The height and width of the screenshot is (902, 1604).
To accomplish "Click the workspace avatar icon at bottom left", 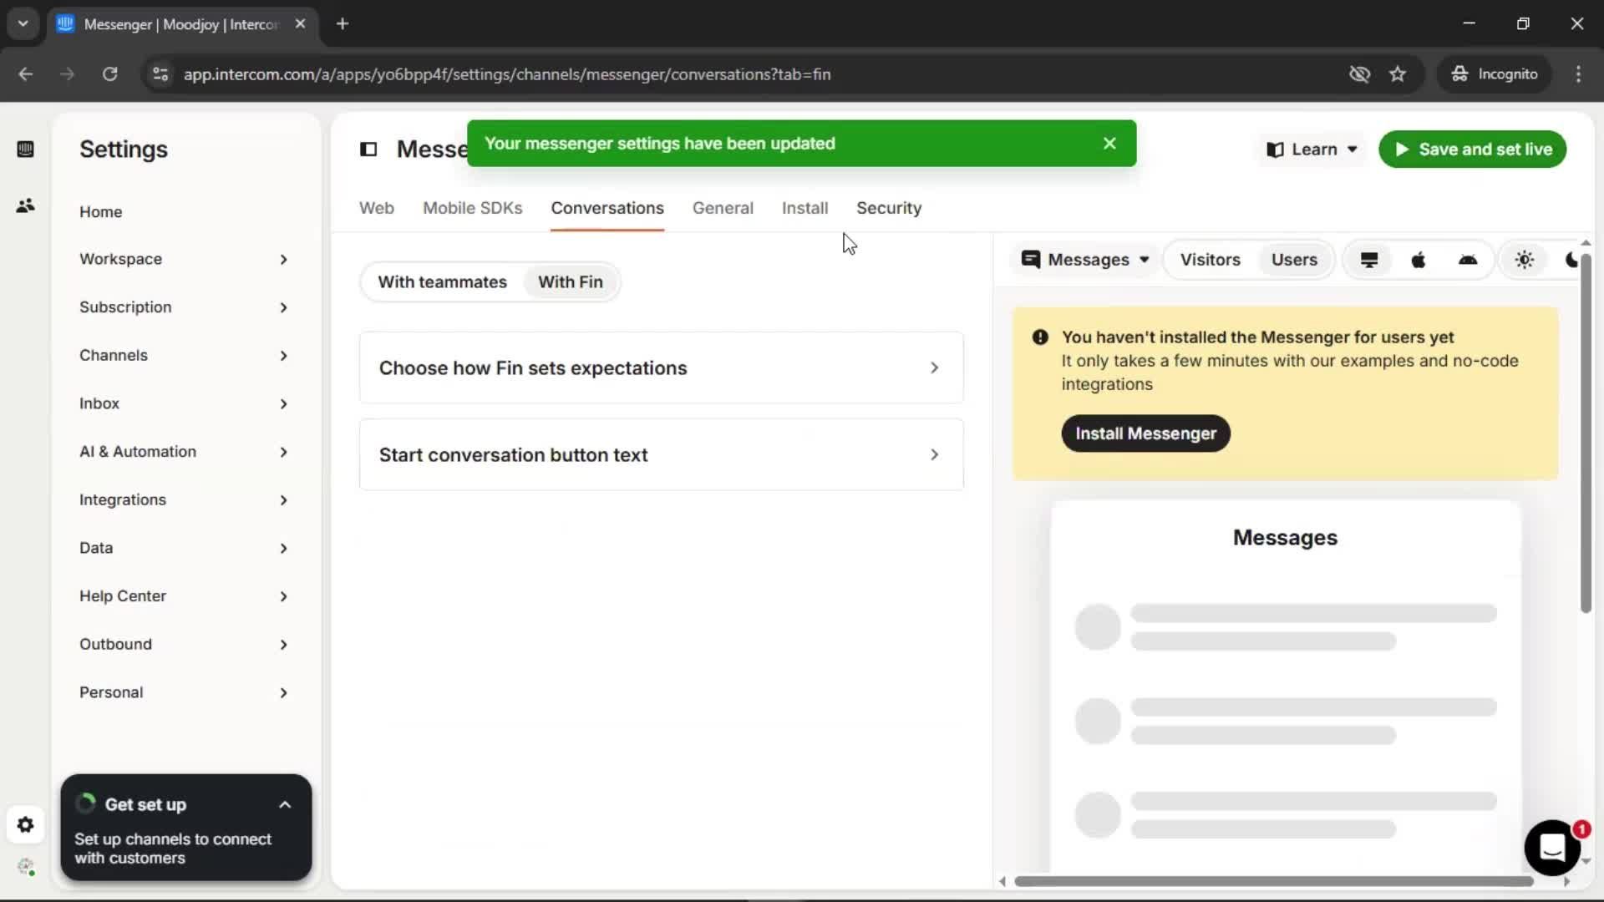I will (25, 867).
